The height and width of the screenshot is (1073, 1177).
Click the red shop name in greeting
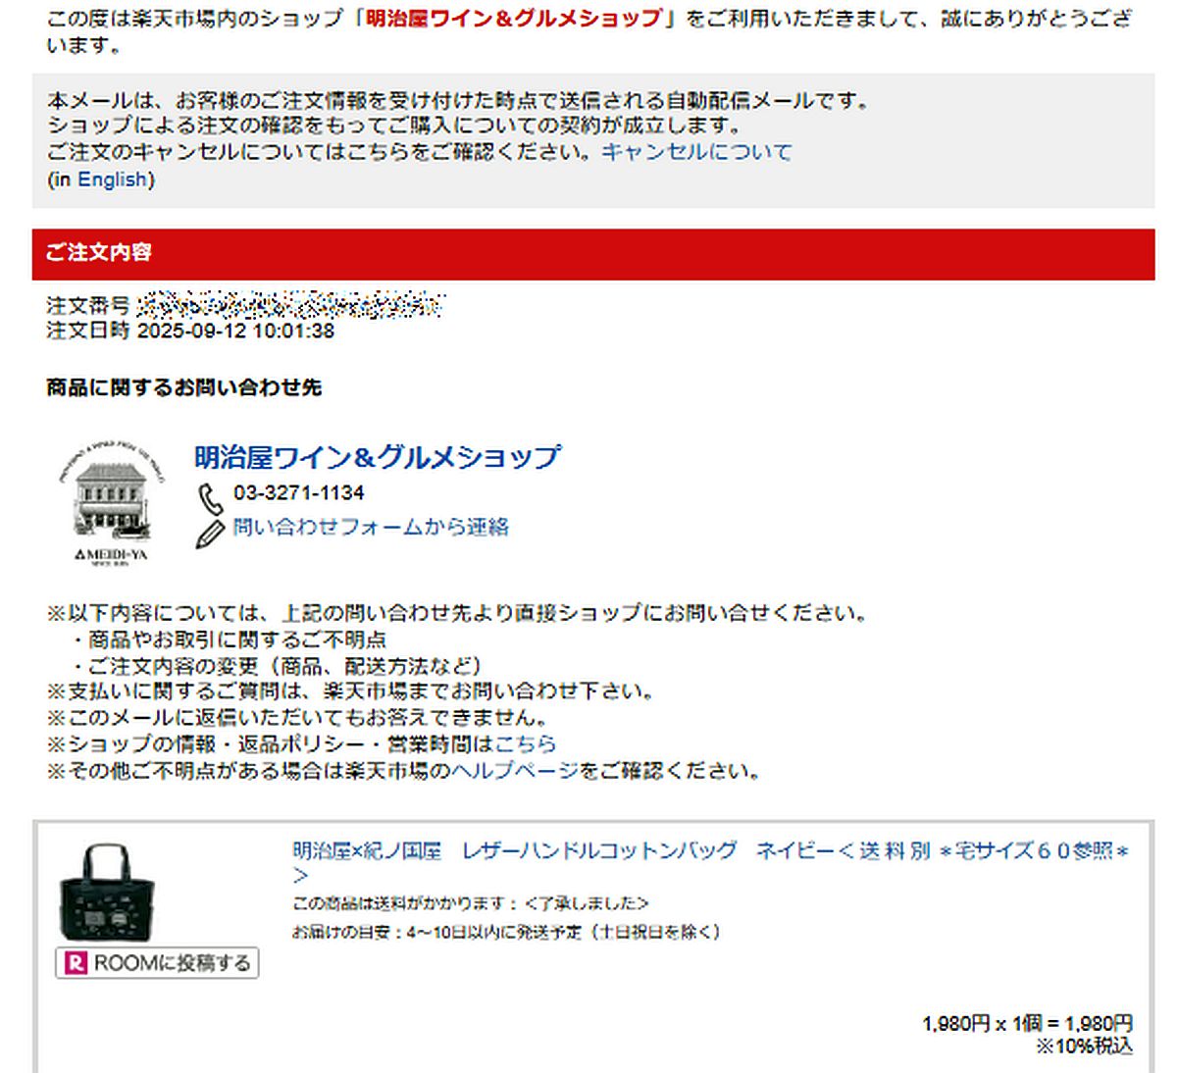(513, 20)
